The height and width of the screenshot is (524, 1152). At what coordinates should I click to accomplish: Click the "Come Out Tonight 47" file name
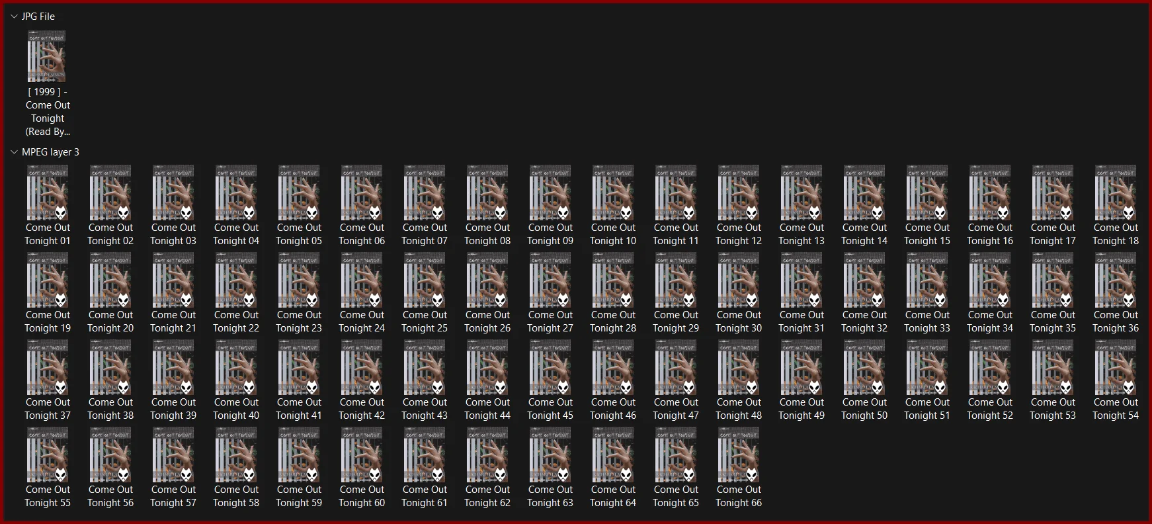(x=676, y=409)
